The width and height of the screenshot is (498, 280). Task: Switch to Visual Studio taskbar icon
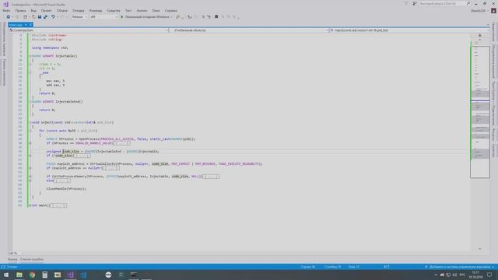(71, 275)
